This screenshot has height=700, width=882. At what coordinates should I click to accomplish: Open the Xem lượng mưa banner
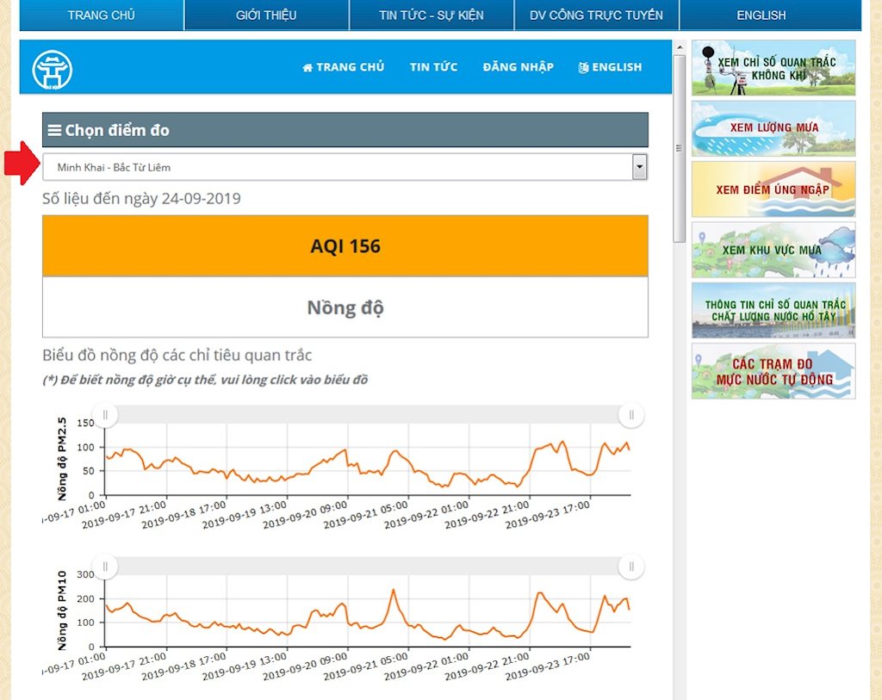[x=773, y=128]
